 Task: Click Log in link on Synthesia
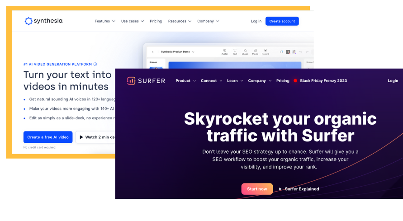256,21
